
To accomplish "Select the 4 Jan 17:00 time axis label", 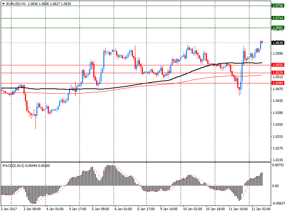I will click(x=78, y=209).
